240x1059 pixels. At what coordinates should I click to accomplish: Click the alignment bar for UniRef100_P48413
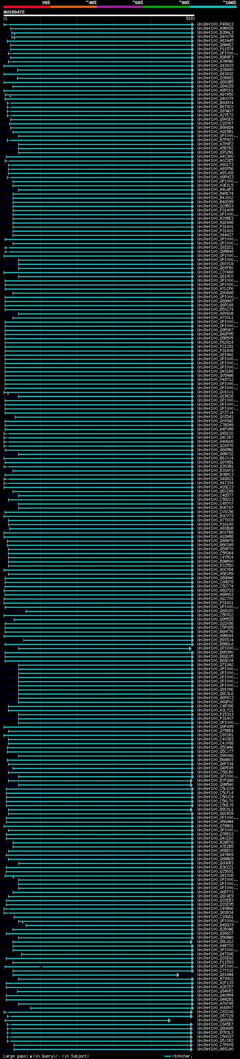99,25
